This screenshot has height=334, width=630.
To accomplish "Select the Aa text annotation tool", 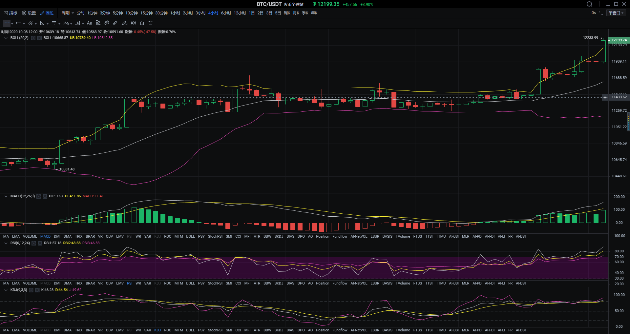I will 90,23.
